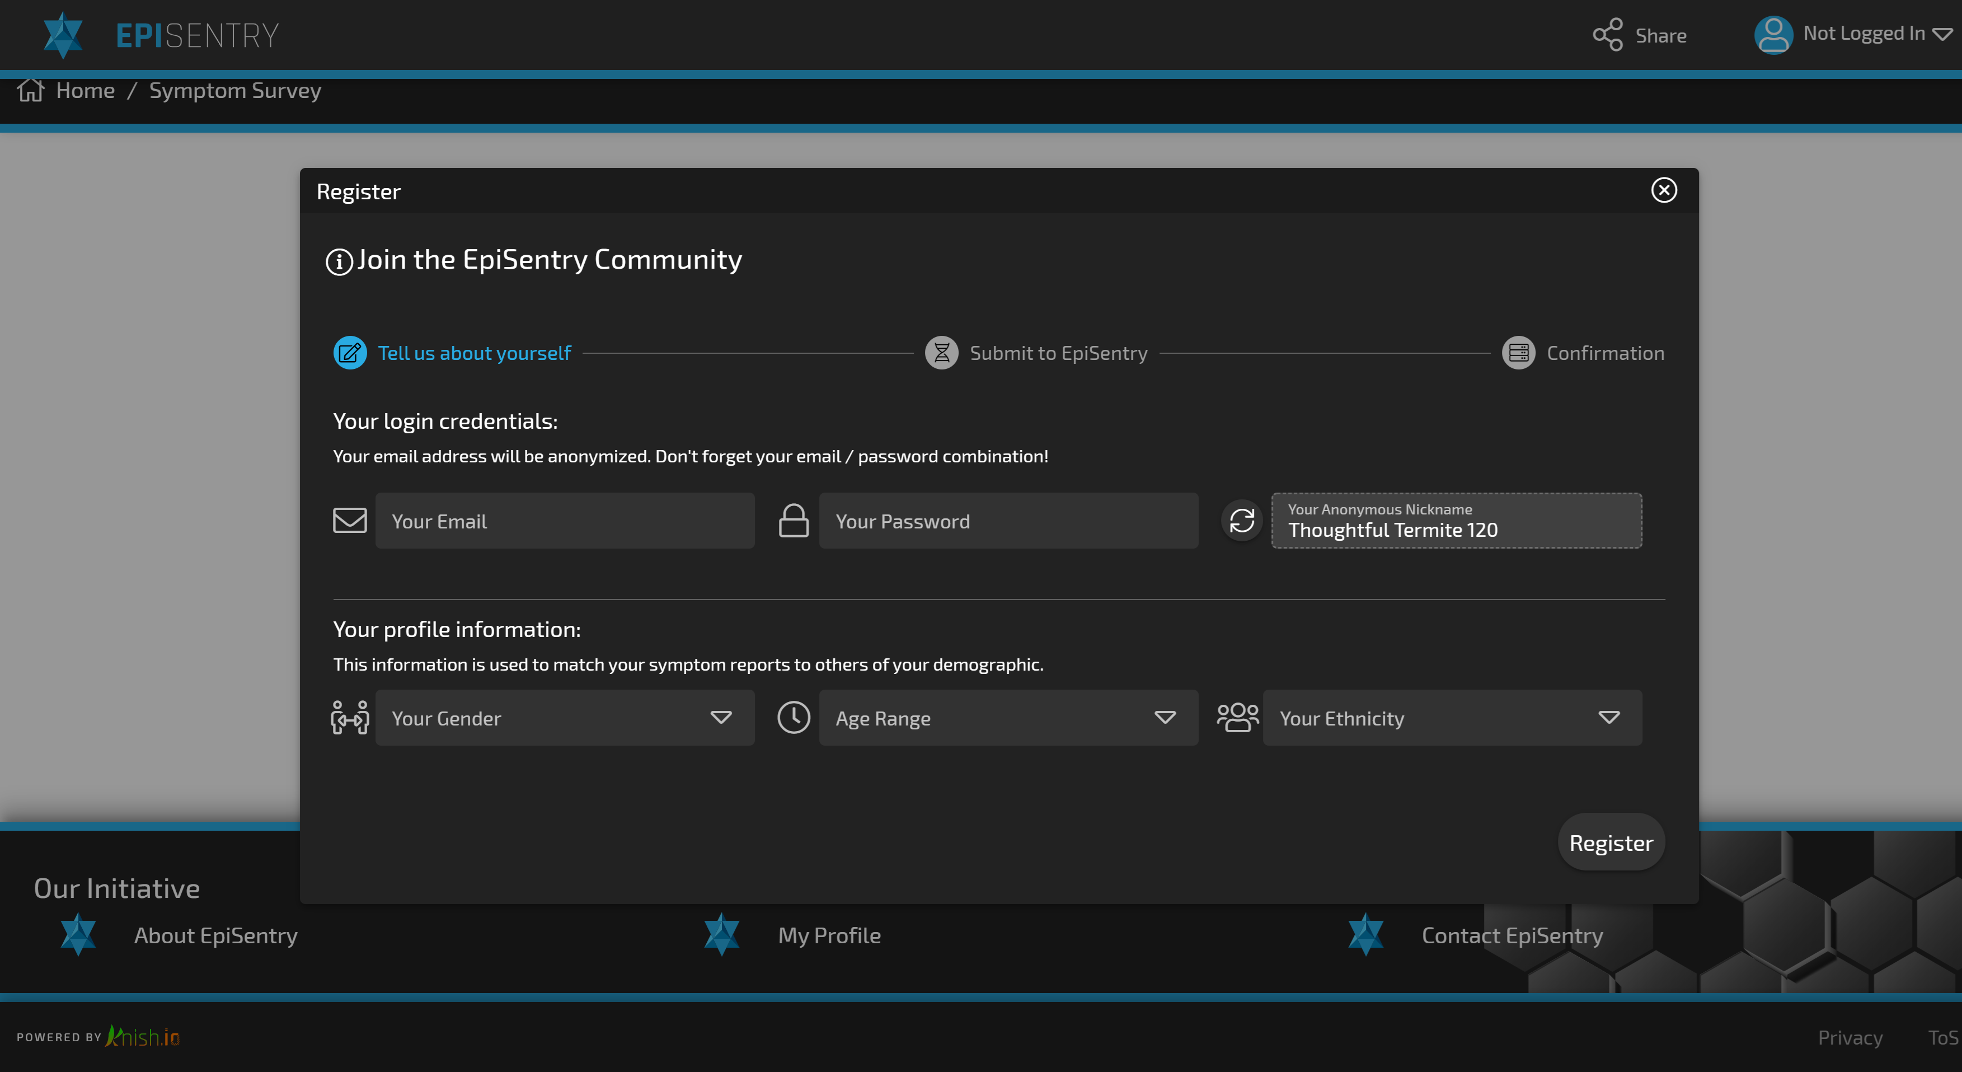The height and width of the screenshot is (1072, 1962).
Task: Open the About EpiSentry link
Action: tap(215, 935)
